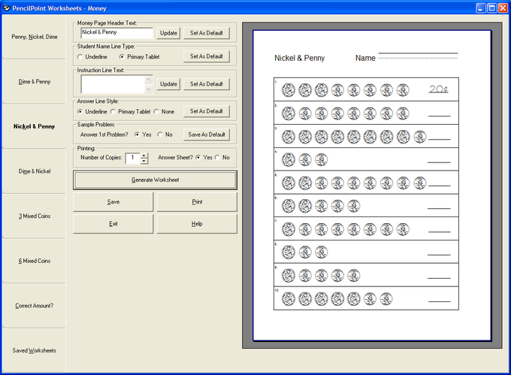This screenshot has width=511, height=375.
Task: Open the Penny, Nickel, Dime tab
Action: pyautogui.click(x=33, y=37)
